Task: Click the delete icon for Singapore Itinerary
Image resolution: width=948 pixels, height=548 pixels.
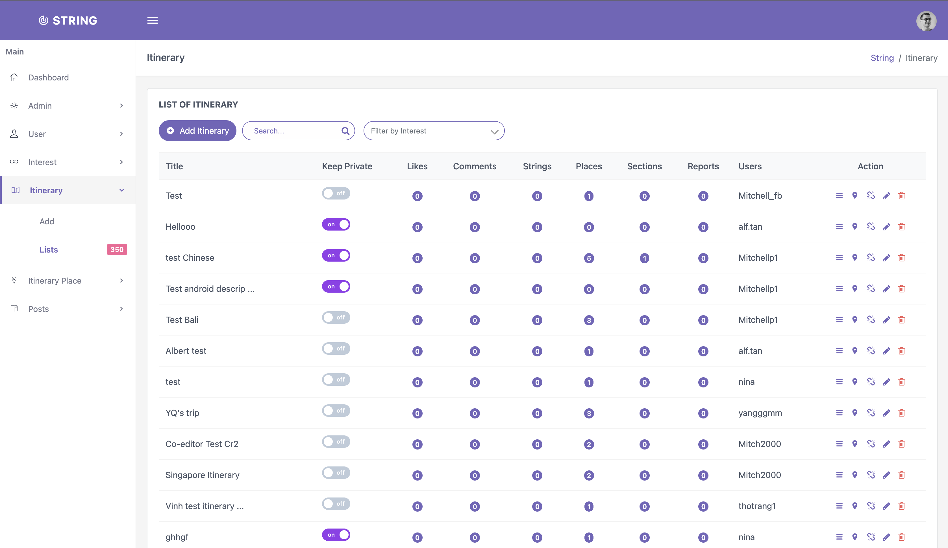Action: (901, 475)
